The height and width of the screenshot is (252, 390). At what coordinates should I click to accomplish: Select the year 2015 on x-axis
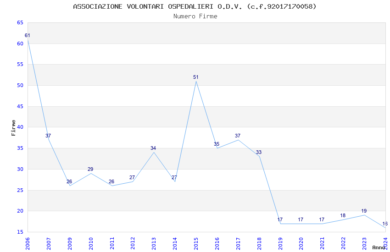tap(196, 244)
